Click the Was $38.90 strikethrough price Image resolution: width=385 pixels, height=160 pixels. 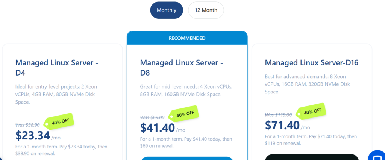(27, 125)
